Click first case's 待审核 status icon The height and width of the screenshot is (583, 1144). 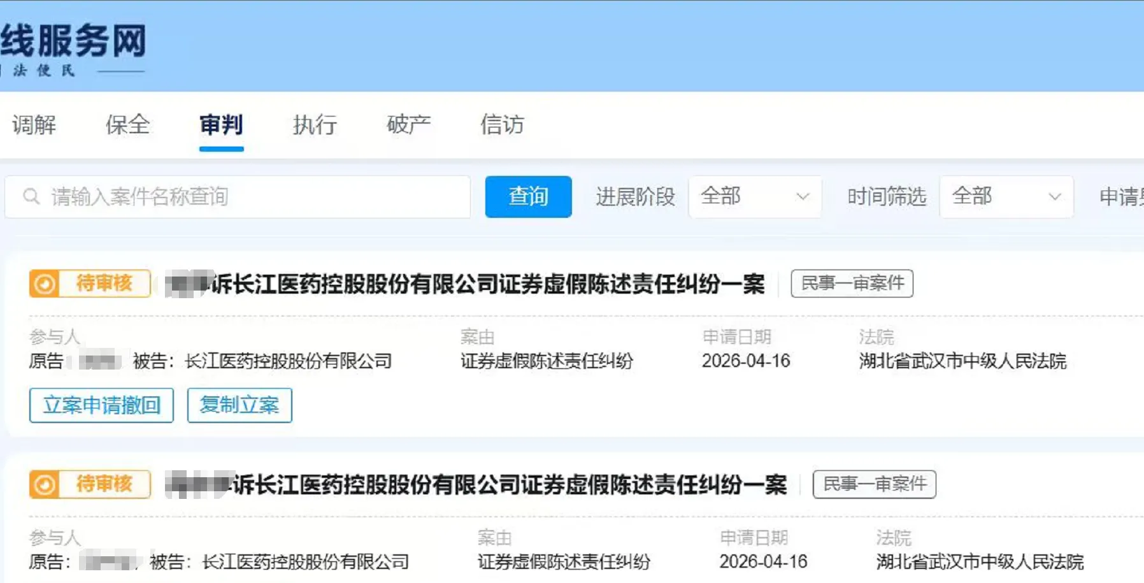click(x=45, y=284)
